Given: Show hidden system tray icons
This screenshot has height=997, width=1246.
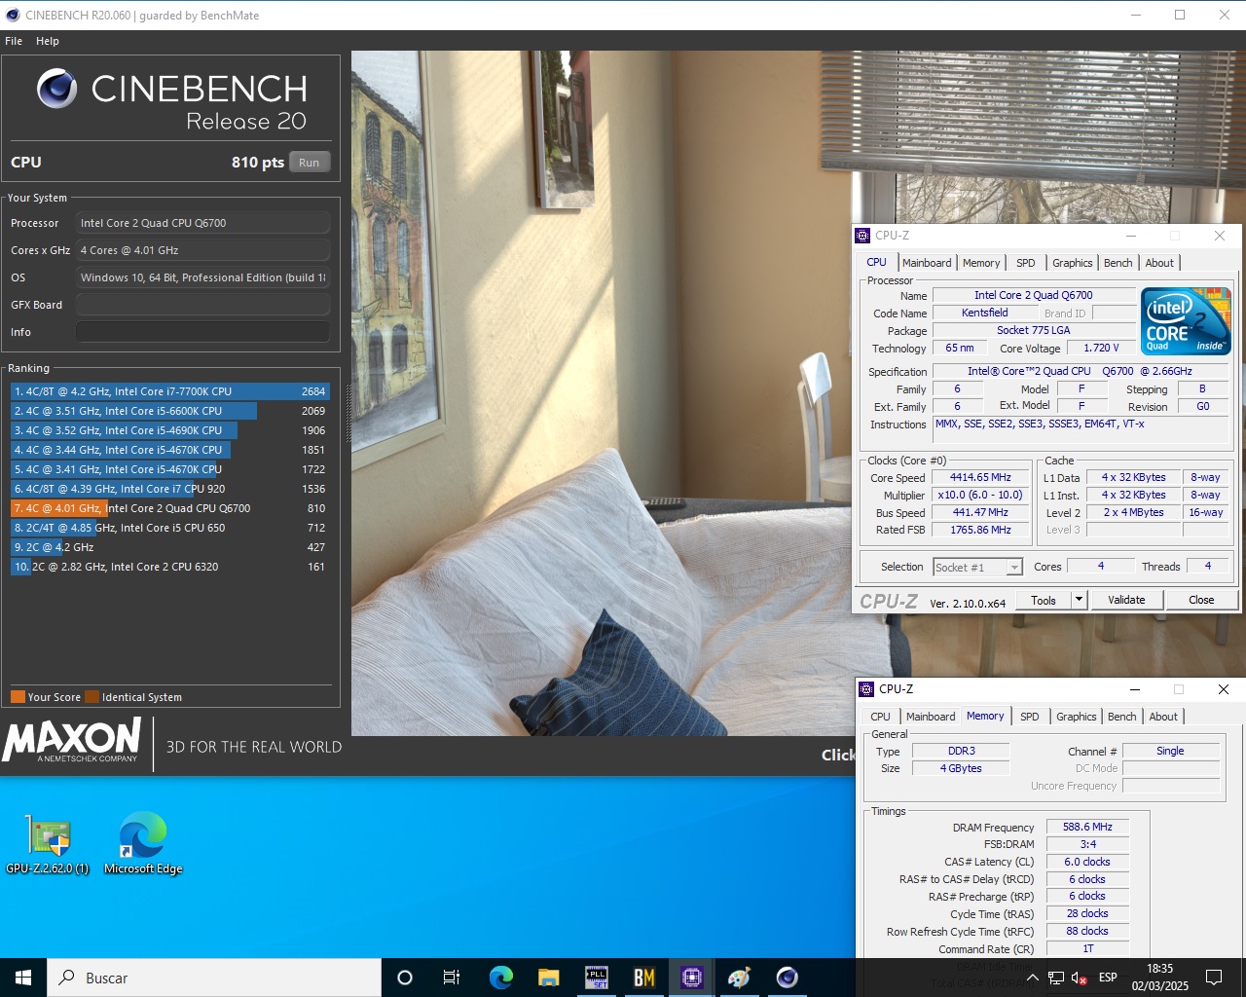Looking at the screenshot, I should pos(1033,978).
